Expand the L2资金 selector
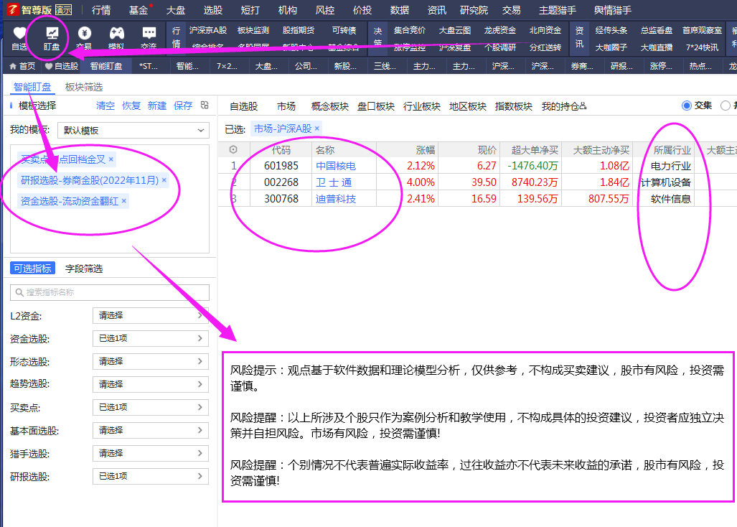The image size is (737, 527). pyautogui.click(x=151, y=315)
